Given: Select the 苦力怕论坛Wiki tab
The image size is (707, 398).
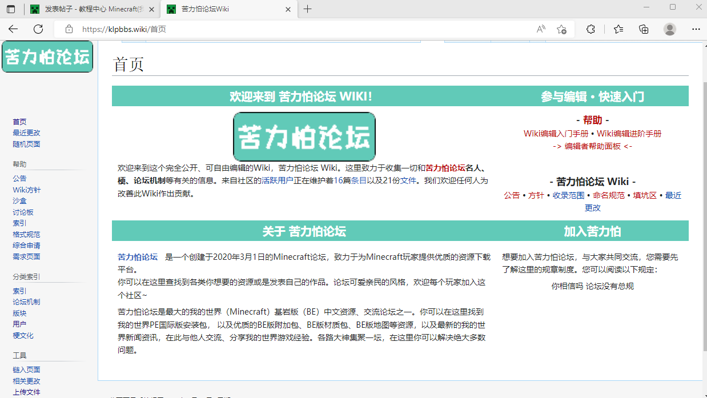Looking at the screenshot, I should pyautogui.click(x=228, y=9).
